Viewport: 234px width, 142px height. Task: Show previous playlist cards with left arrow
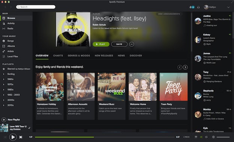[180, 67]
